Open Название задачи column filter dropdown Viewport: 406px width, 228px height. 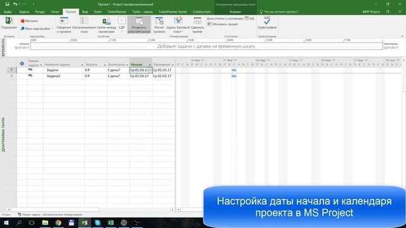[x=82, y=65]
